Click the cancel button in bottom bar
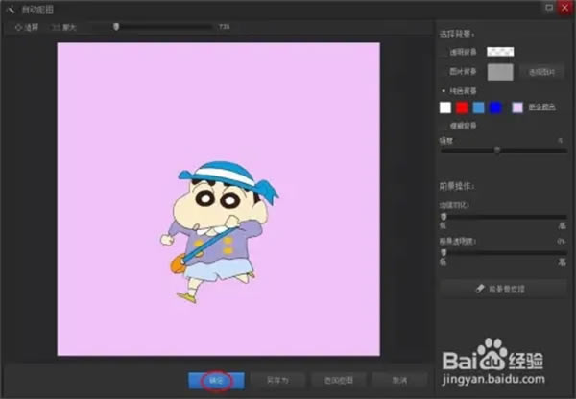Image resolution: width=576 pixels, height=399 pixels. (x=399, y=380)
